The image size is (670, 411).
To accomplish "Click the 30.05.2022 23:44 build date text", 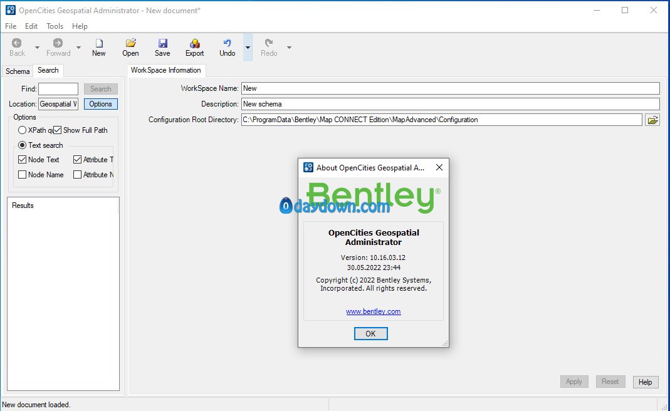I will click(x=374, y=268).
